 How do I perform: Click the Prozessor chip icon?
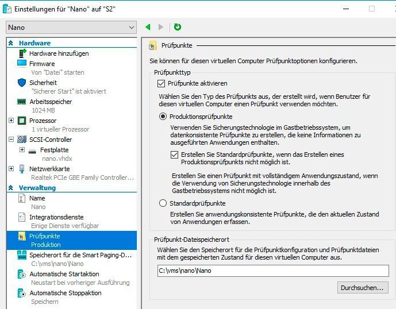pos(22,121)
